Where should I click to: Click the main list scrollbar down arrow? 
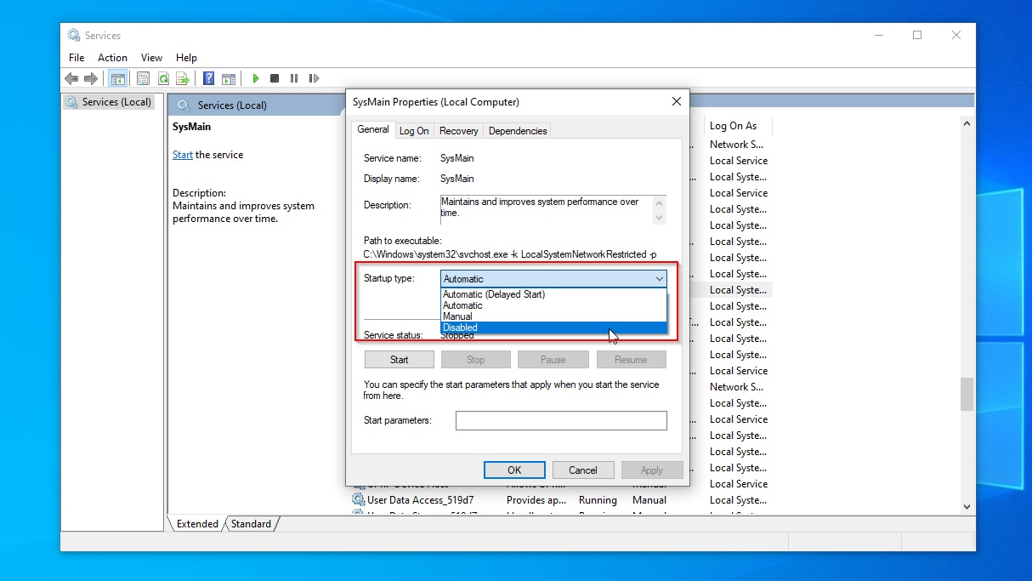click(967, 506)
